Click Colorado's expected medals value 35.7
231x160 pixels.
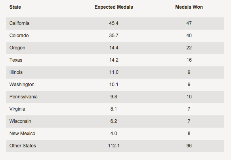[114, 36]
